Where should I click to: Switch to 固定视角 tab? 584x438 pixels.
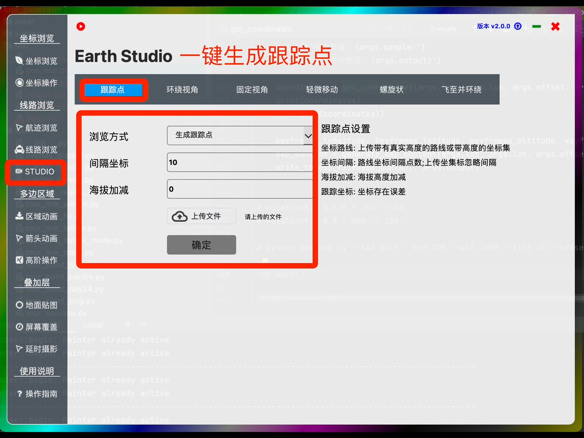252,90
